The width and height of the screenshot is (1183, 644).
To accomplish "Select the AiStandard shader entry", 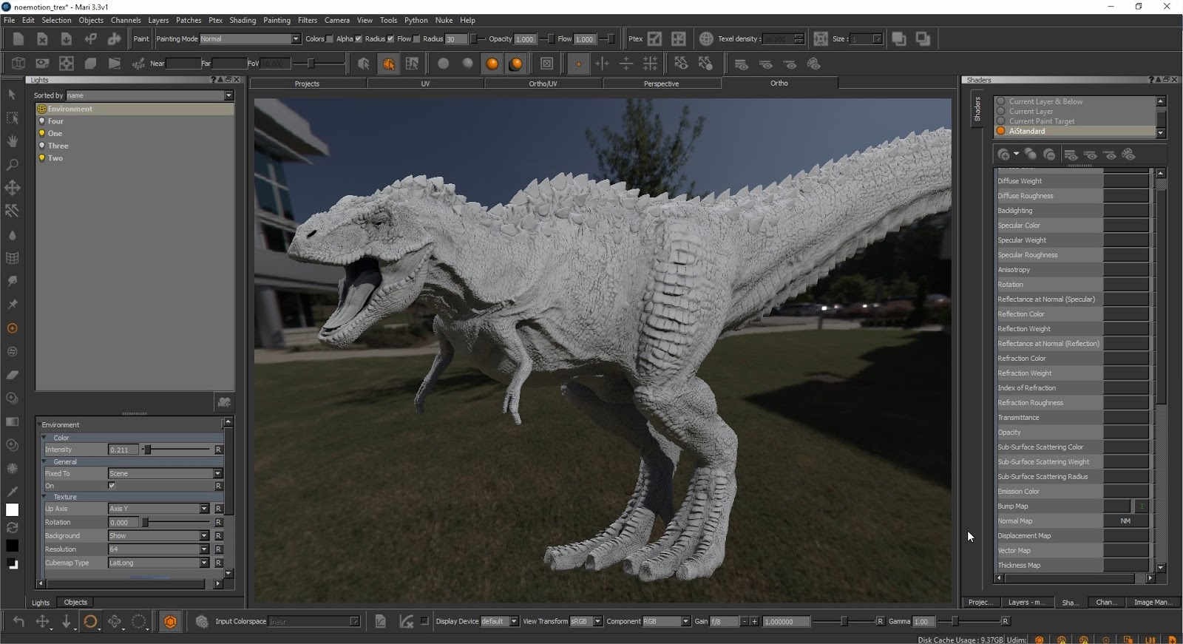I will point(1027,131).
